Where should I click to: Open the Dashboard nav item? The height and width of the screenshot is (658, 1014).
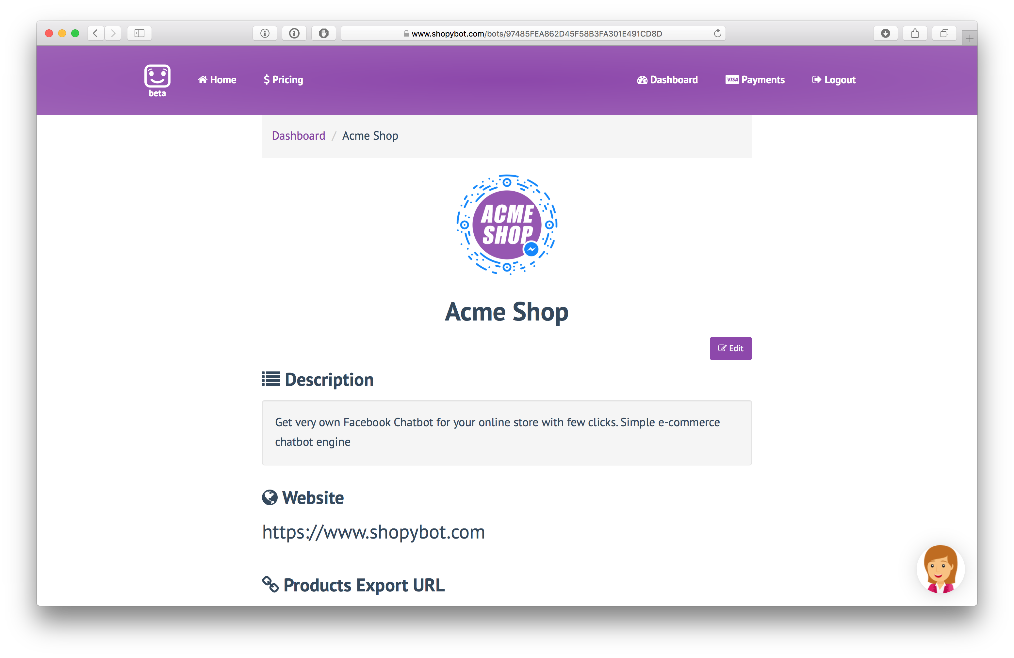click(x=667, y=80)
